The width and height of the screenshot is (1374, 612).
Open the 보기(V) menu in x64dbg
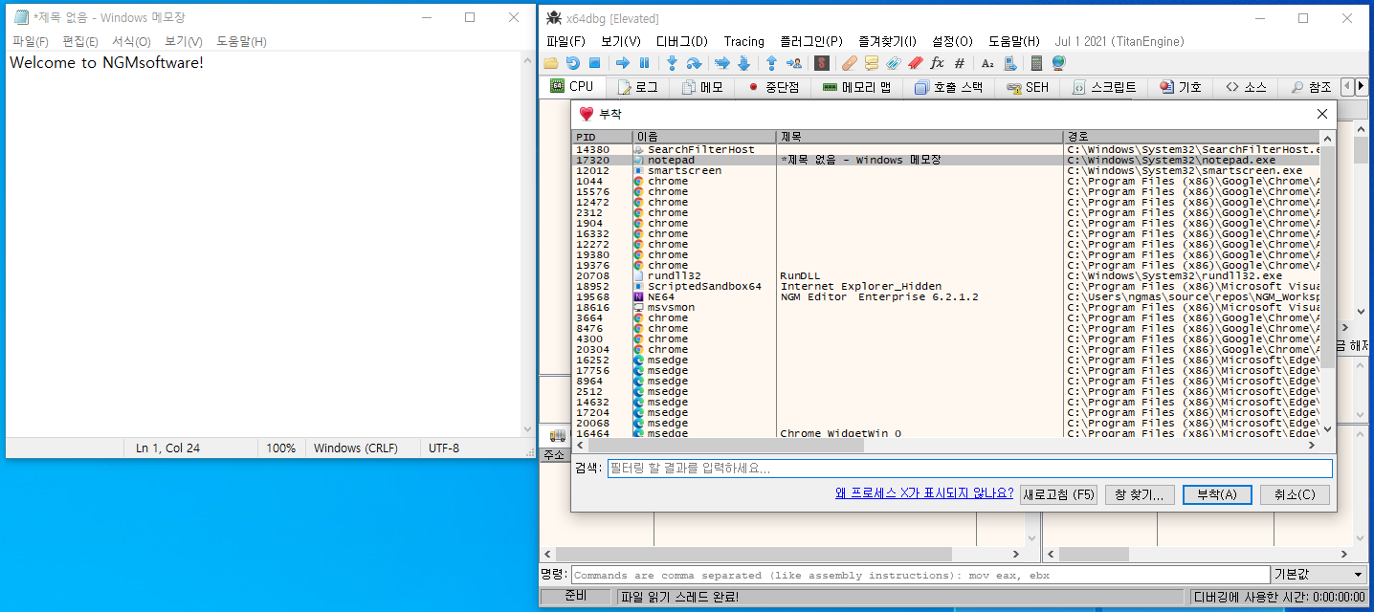621,41
